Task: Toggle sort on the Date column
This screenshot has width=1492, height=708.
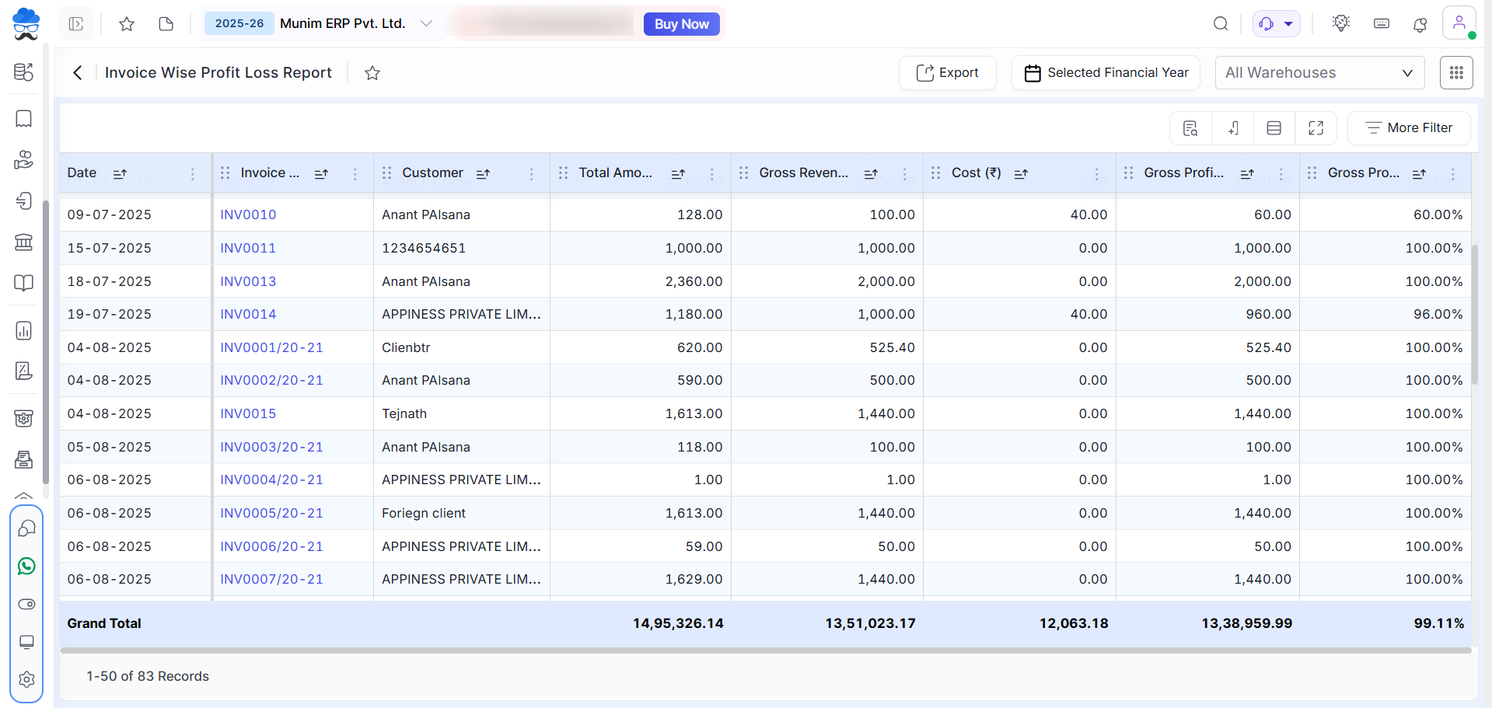Action: [x=120, y=173]
